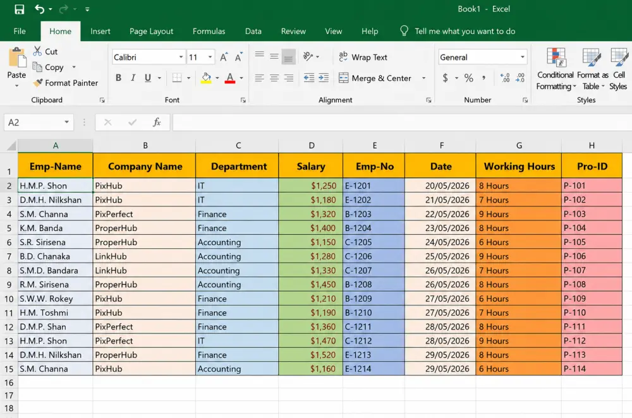Screen dimensions: 632x418
Task: Click the Accounting dollar format icon
Action: (446, 78)
